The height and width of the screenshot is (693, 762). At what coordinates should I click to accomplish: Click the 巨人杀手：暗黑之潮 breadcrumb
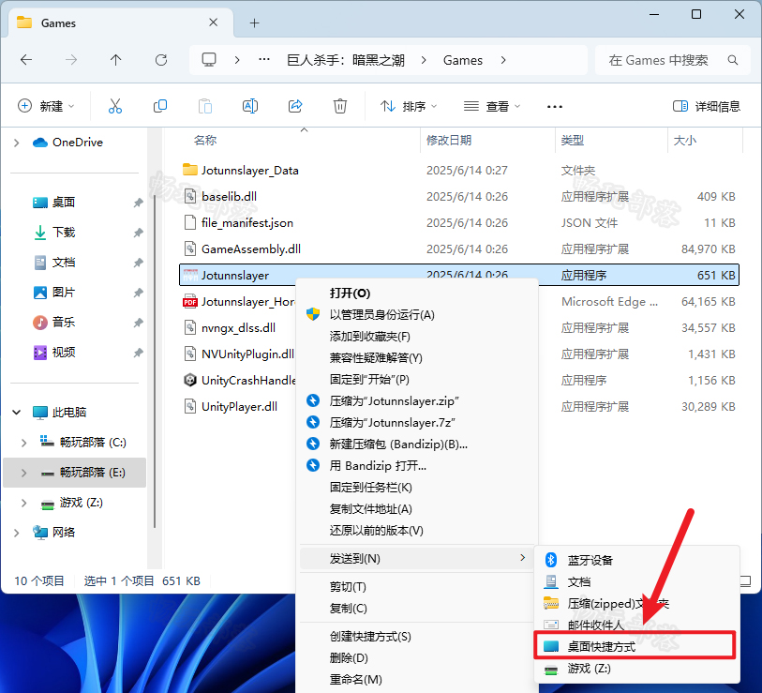tap(346, 60)
